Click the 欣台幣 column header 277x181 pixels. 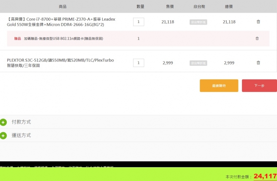(199, 7)
